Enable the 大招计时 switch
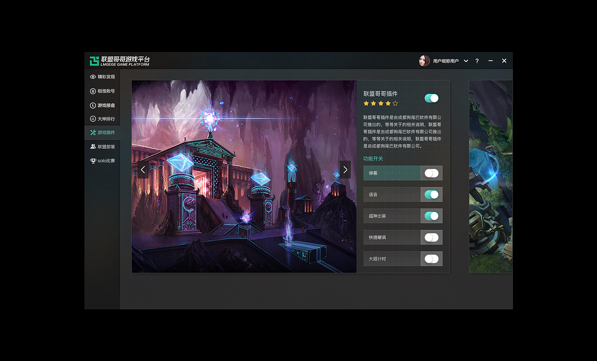The height and width of the screenshot is (361, 597). (431, 259)
